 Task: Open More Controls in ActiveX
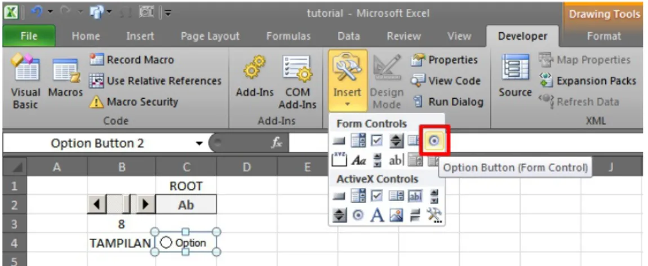pyautogui.click(x=434, y=215)
